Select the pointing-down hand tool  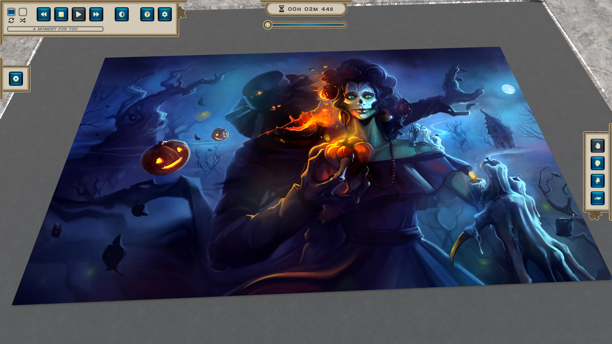598,180
